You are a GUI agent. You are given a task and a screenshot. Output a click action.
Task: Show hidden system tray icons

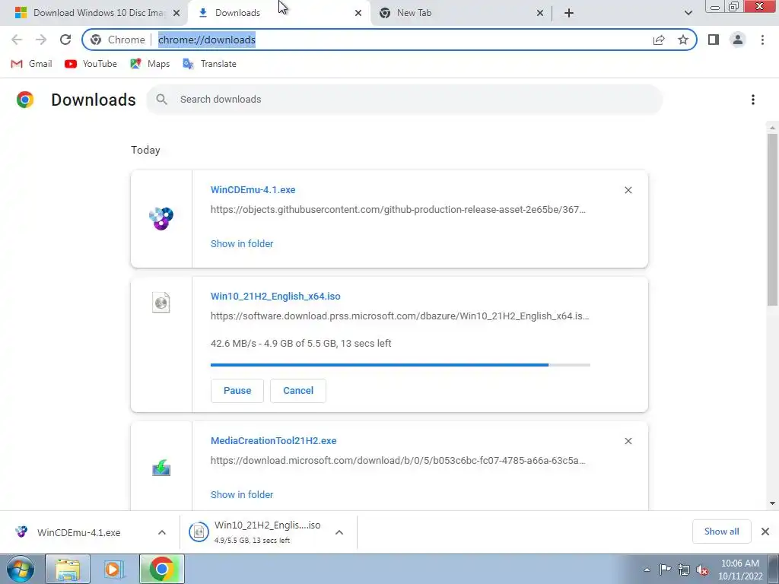pos(647,570)
